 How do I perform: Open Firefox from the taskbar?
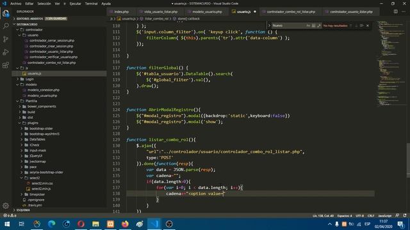coord(125,224)
